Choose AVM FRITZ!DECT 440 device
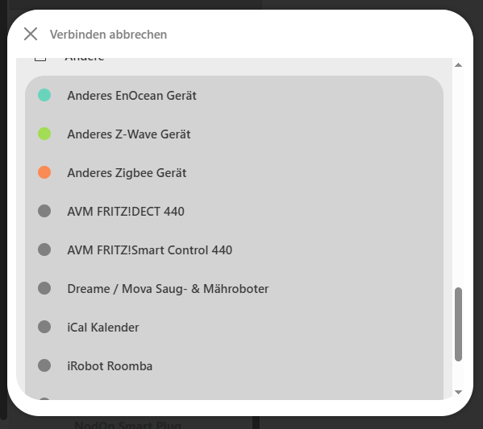 pyautogui.click(x=234, y=211)
